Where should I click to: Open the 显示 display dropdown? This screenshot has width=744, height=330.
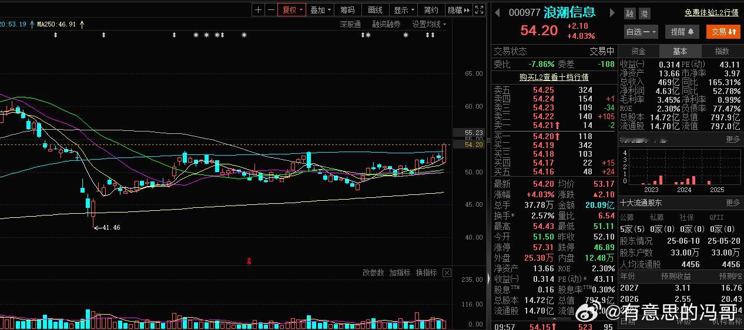point(404,10)
